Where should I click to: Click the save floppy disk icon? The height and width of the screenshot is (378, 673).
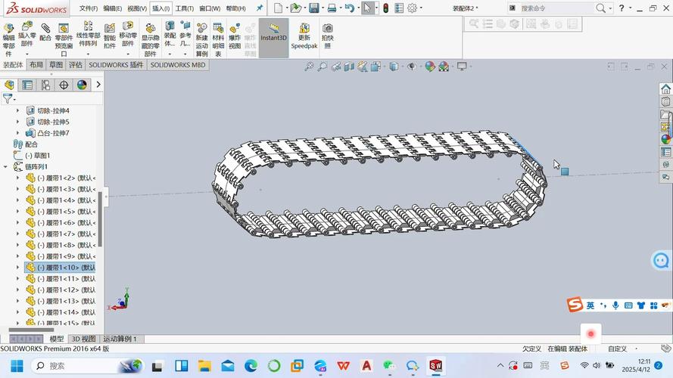332,8
